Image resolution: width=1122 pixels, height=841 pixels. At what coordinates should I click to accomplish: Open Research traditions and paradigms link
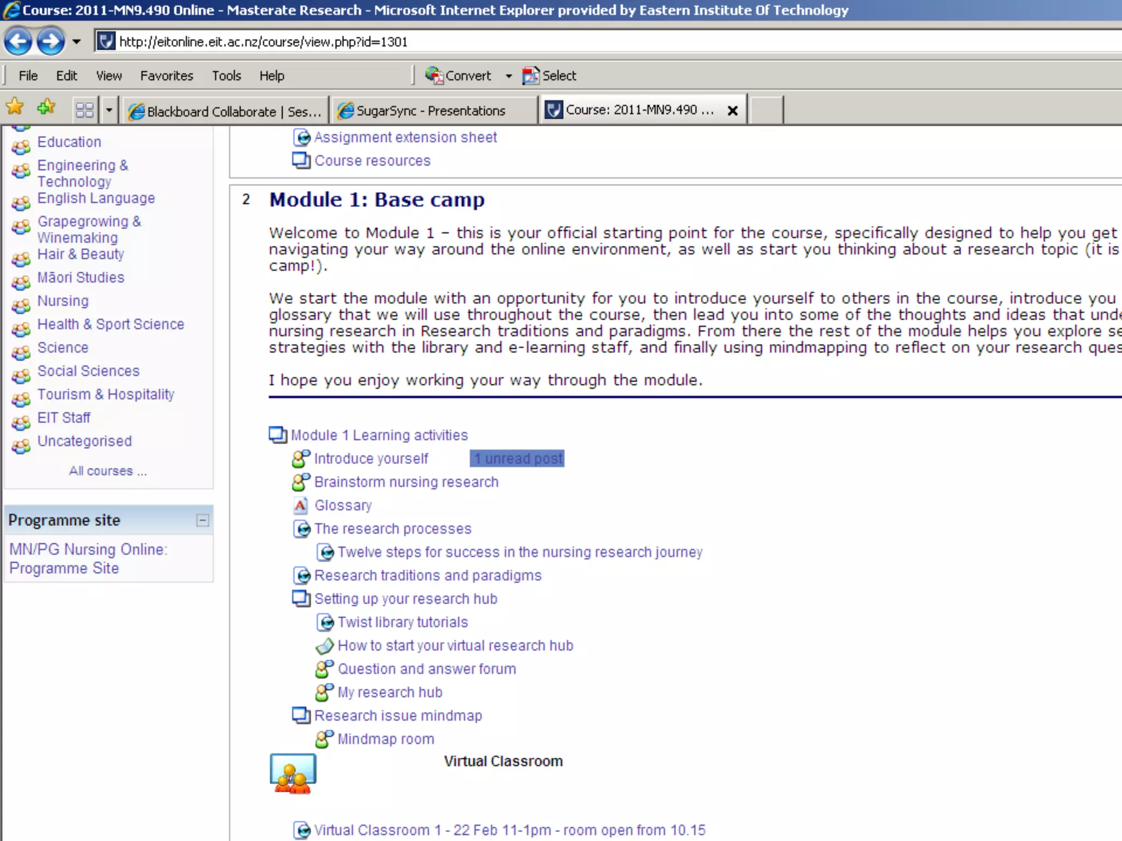427,575
